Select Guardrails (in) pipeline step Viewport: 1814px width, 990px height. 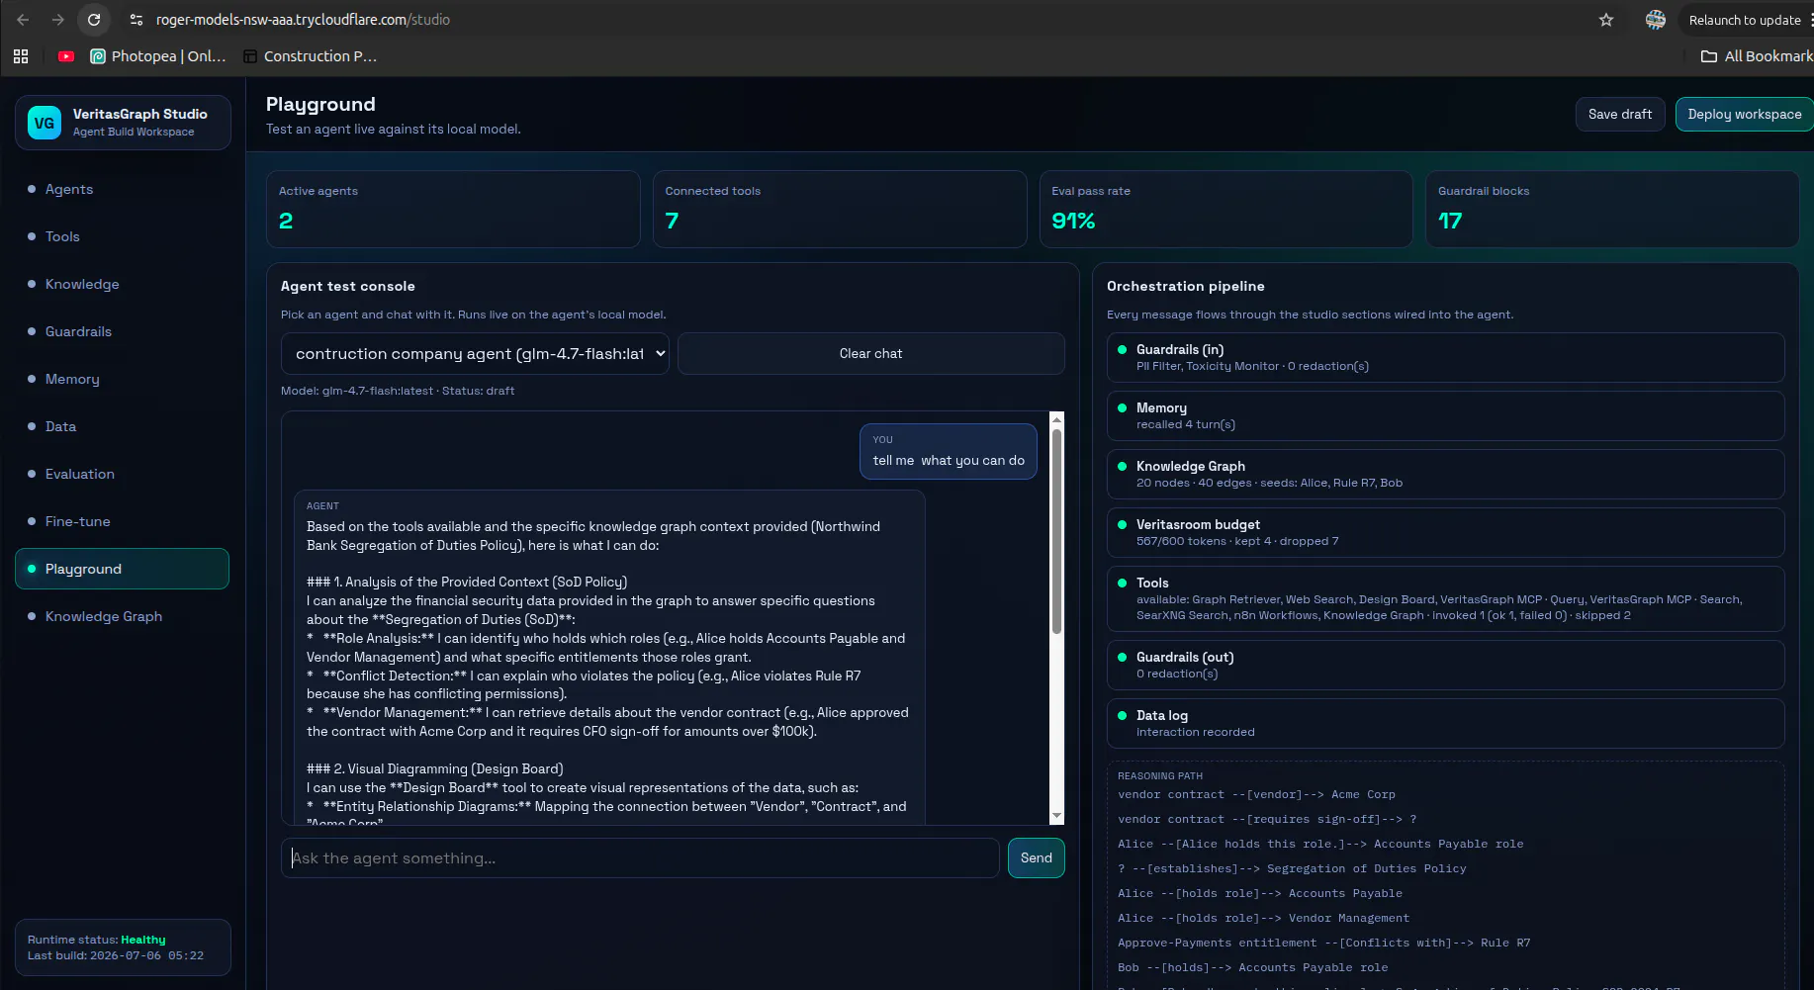(1445, 357)
